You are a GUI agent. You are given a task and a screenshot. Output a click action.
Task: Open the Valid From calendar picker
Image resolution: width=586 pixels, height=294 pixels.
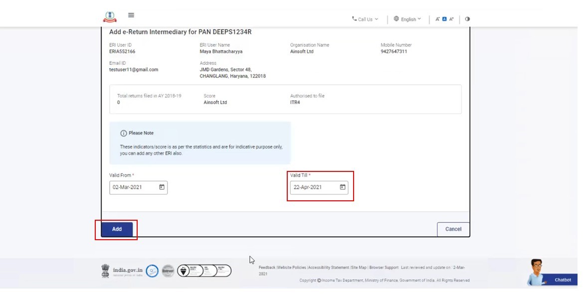(162, 187)
